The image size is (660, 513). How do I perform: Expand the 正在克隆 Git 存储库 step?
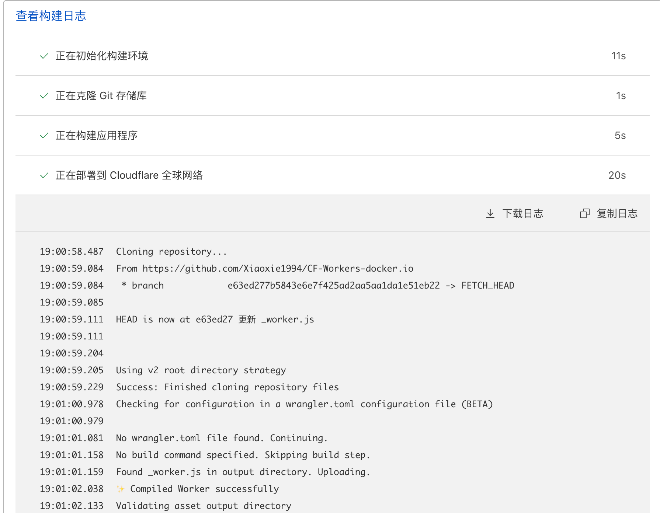point(332,96)
